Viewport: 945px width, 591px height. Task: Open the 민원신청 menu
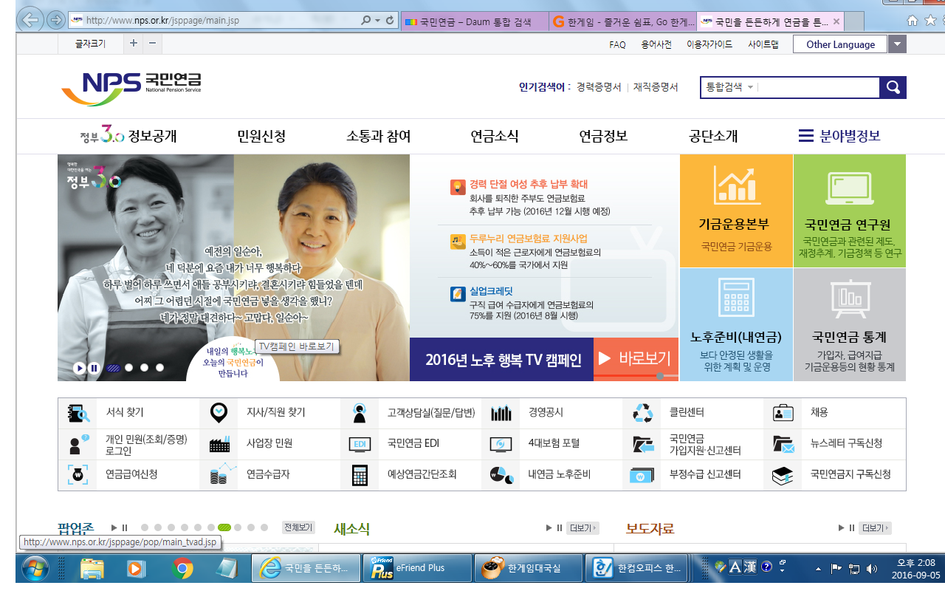(261, 137)
